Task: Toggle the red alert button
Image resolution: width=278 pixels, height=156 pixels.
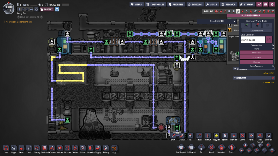Action: [36, 9]
